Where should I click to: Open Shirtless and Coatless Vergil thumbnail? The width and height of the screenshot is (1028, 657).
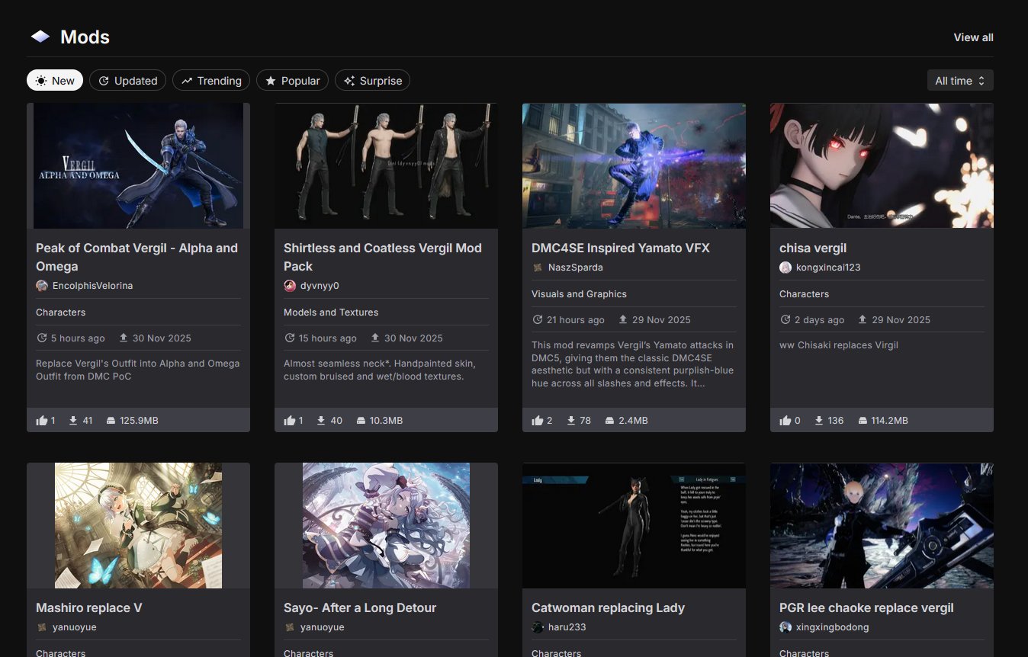386,165
